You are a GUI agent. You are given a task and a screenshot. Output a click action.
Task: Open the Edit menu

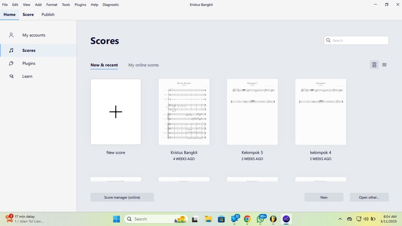(x=15, y=5)
